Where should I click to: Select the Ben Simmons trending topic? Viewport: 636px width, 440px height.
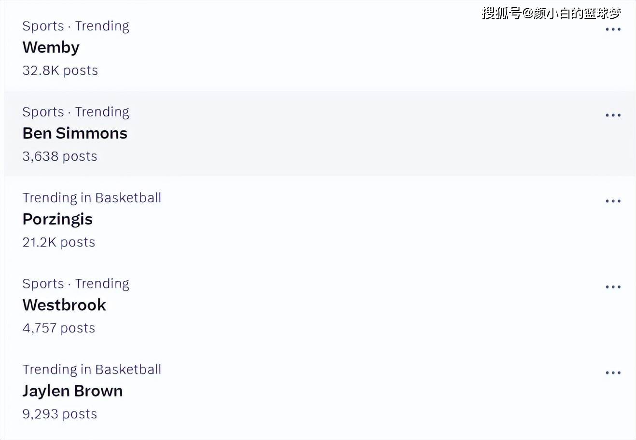tap(75, 133)
